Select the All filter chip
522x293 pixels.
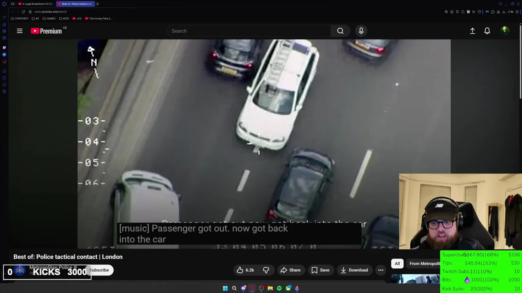pyautogui.click(x=397, y=264)
